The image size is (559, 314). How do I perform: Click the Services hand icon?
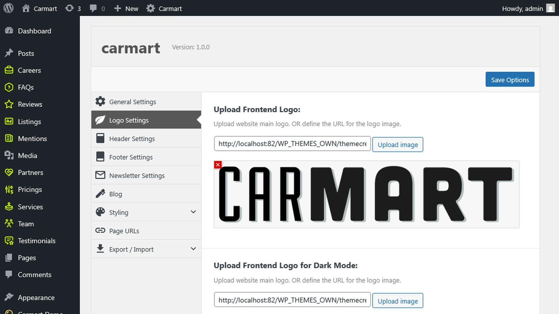pyautogui.click(x=9, y=207)
